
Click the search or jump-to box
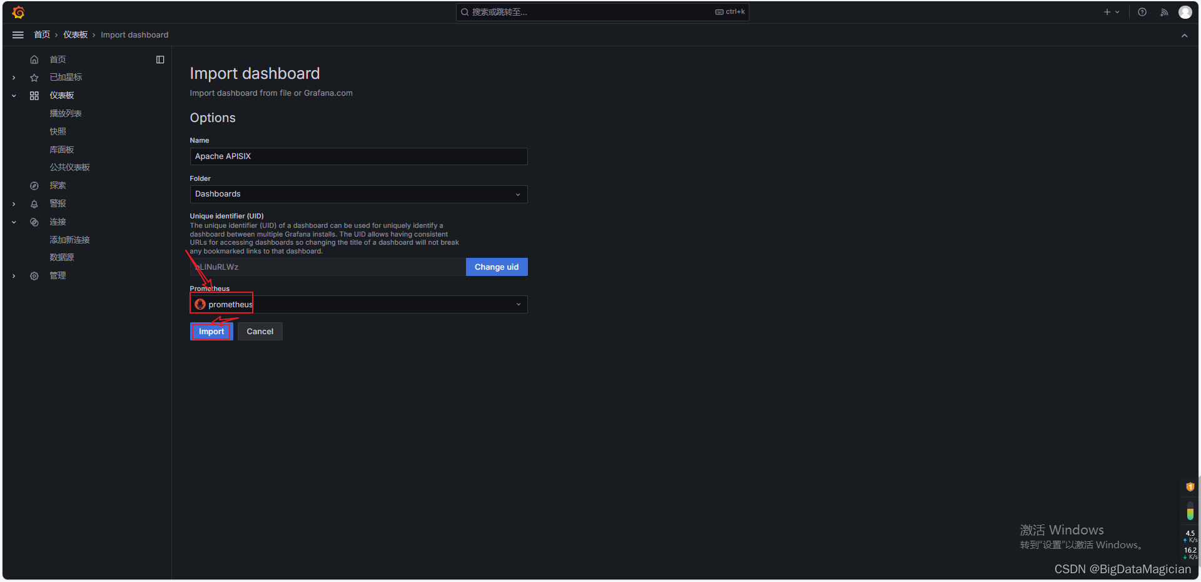(x=602, y=12)
